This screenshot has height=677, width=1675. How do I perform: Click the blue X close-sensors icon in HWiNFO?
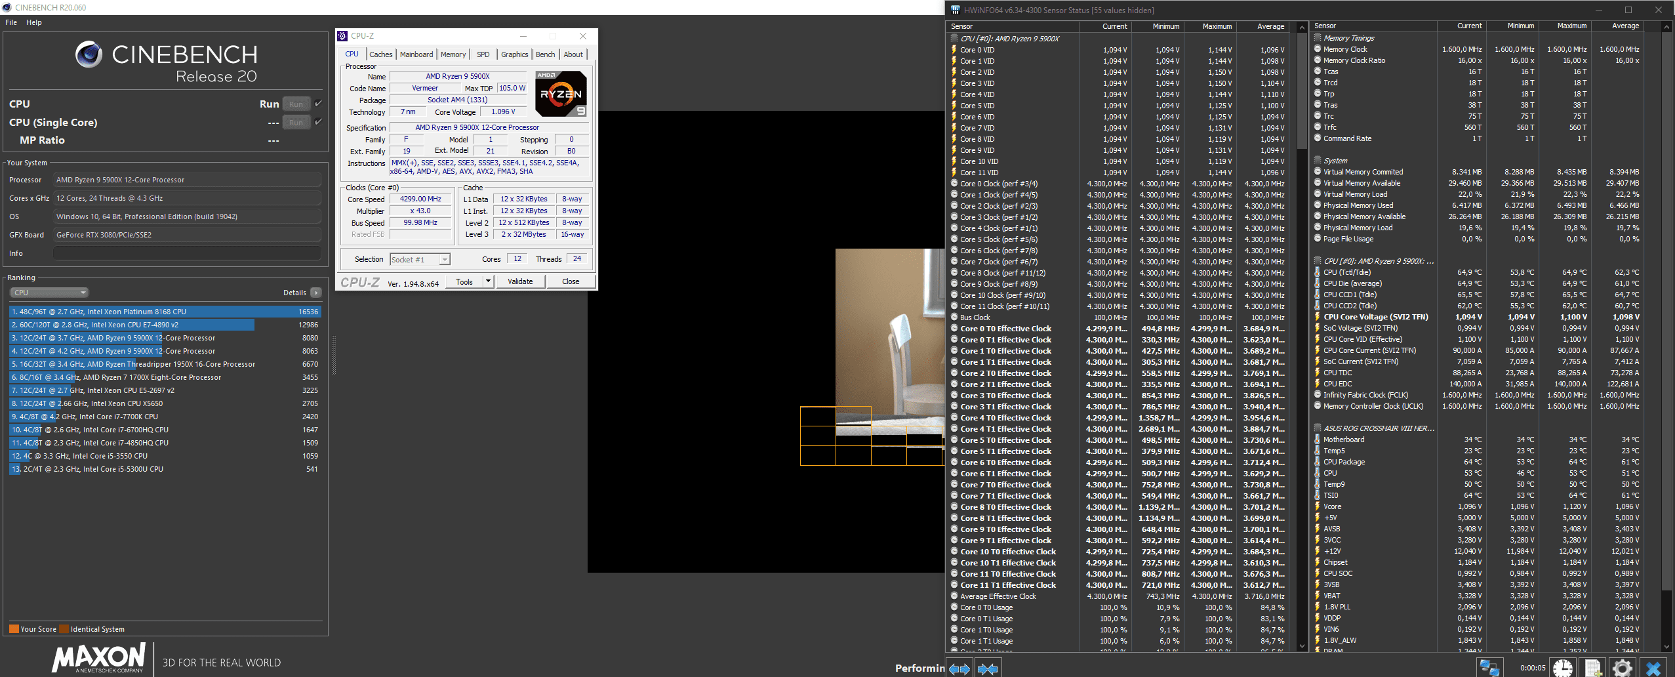tap(1653, 668)
